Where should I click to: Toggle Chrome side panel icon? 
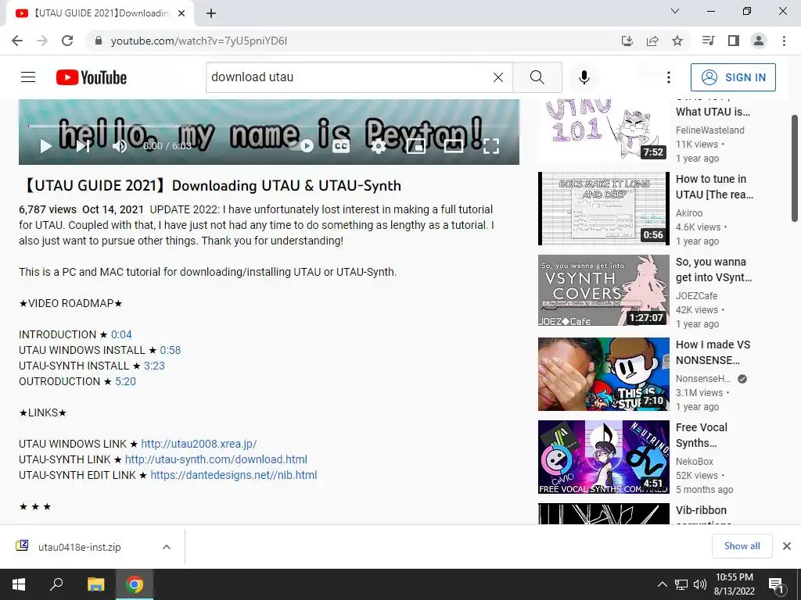[x=734, y=41]
